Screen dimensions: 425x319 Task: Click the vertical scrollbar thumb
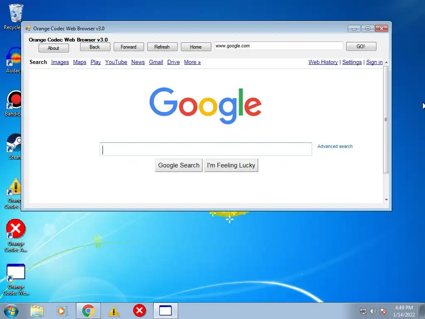pyautogui.click(x=386, y=119)
